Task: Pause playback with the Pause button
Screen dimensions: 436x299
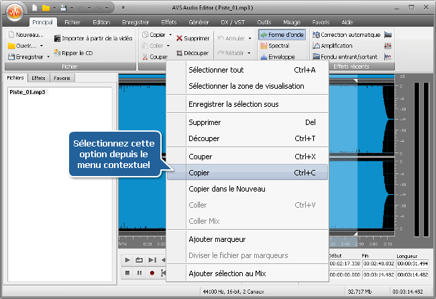Action: (140, 273)
